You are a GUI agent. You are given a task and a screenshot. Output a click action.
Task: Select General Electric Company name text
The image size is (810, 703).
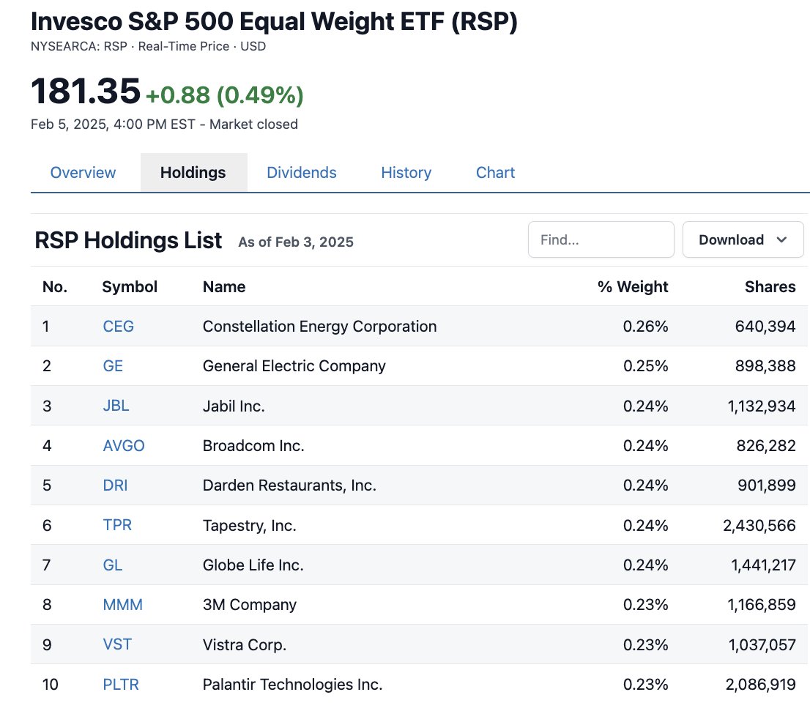pyautogui.click(x=294, y=366)
